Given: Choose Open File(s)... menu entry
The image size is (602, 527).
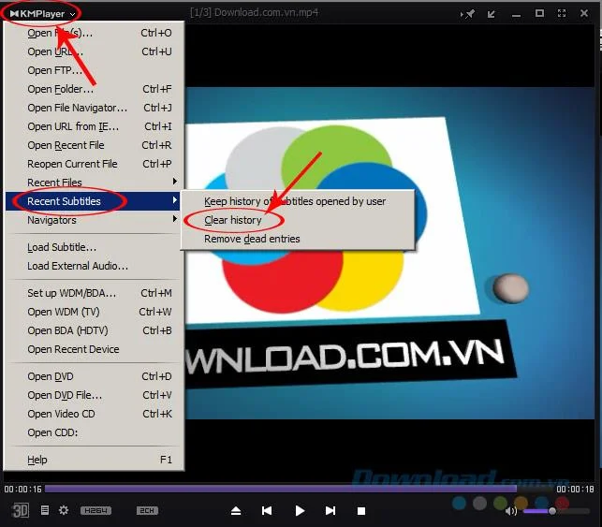Looking at the screenshot, I should [94, 33].
